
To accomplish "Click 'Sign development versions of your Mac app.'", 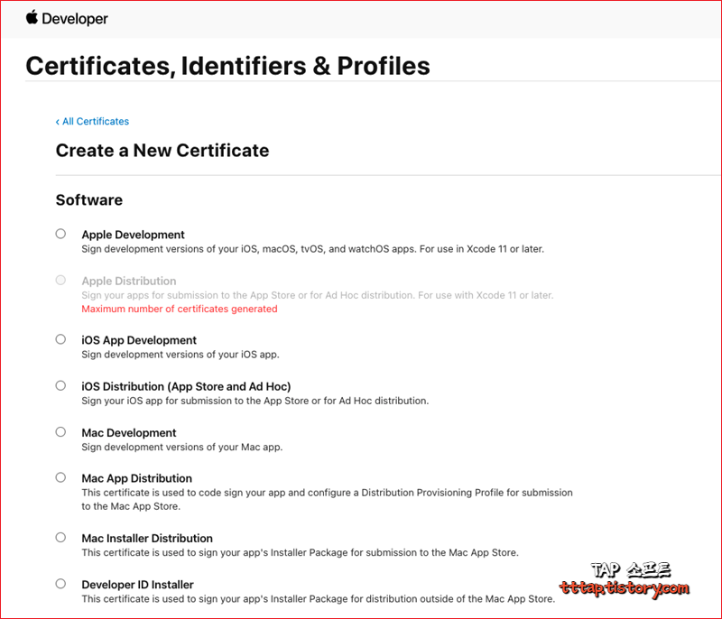I will [182, 447].
